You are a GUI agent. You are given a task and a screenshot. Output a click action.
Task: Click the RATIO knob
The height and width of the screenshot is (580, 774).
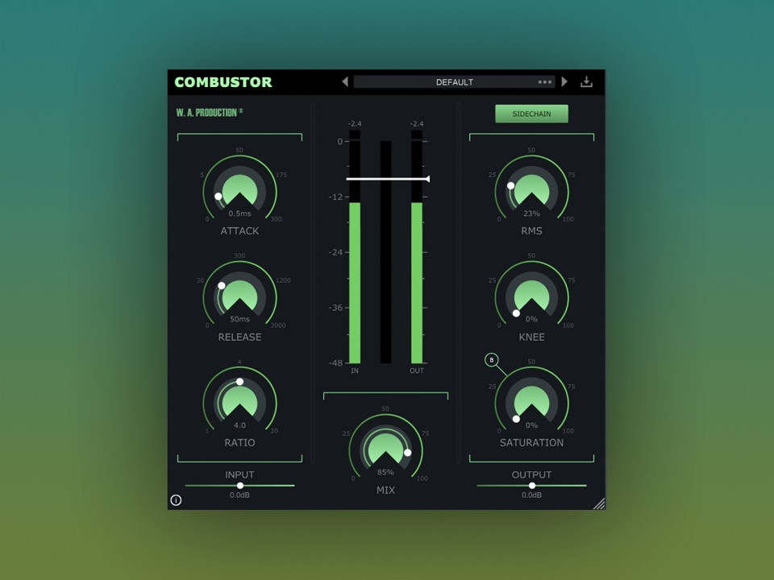coord(239,403)
